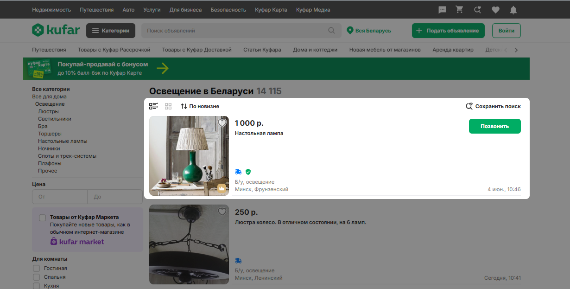
Task: Select Все для дома category
Action: 49,96
